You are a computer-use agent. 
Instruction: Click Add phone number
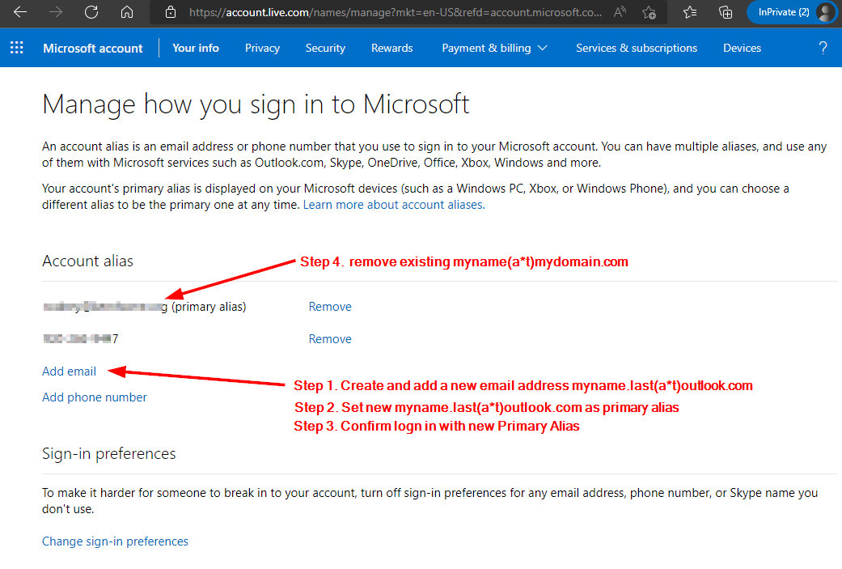tap(94, 397)
